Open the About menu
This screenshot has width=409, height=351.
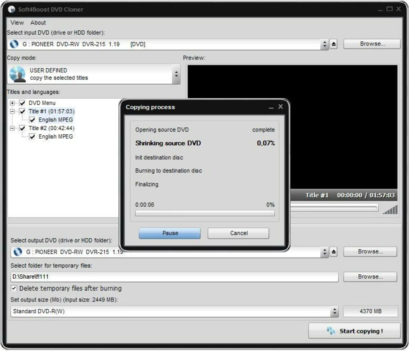pyautogui.click(x=38, y=23)
